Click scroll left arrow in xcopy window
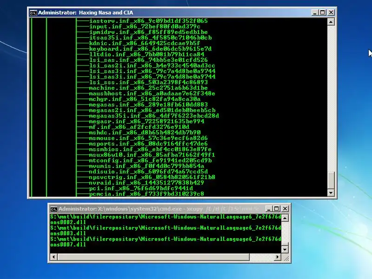The image size is (372, 279). point(53,257)
